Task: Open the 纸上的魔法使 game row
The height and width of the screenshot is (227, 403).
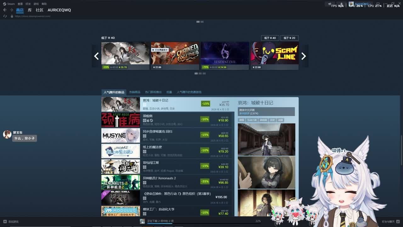Action: [x=167, y=151]
